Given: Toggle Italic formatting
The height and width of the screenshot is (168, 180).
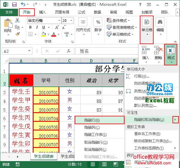Looking at the screenshot, I should (37, 28).
